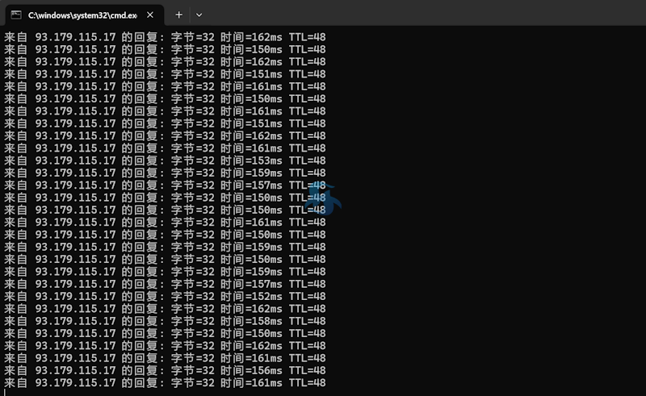Click TTL=48 on the 158ms reply line
The height and width of the screenshot is (396, 646).
(308, 321)
